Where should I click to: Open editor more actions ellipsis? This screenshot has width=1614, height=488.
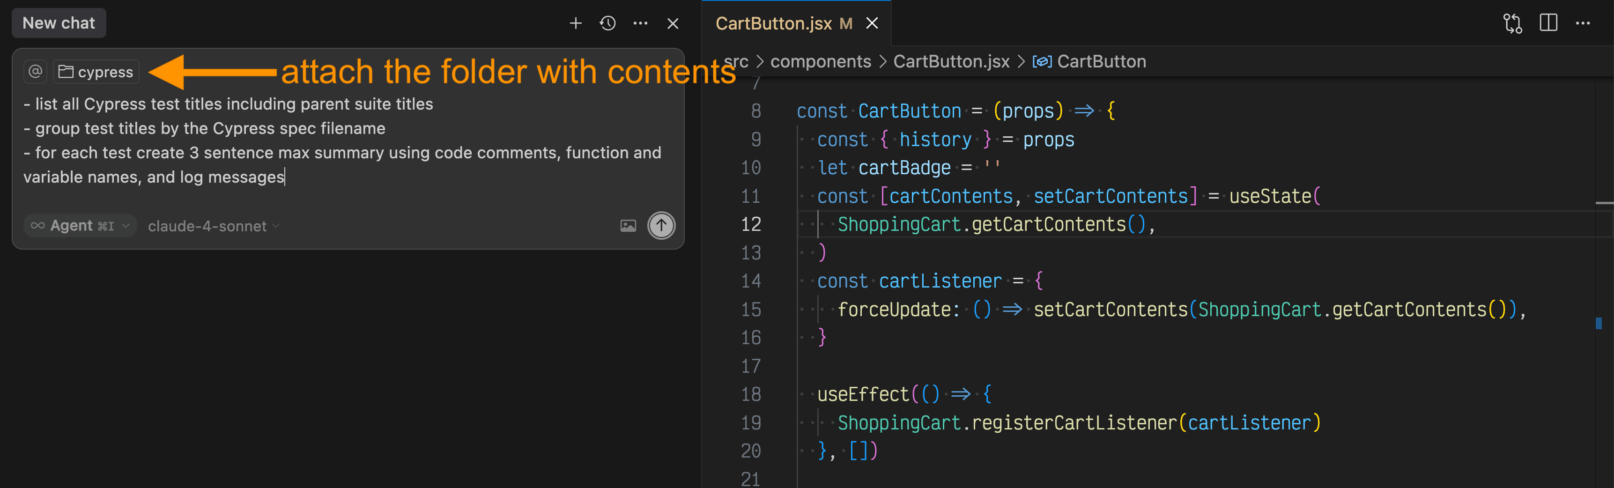click(x=1583, y=24)
